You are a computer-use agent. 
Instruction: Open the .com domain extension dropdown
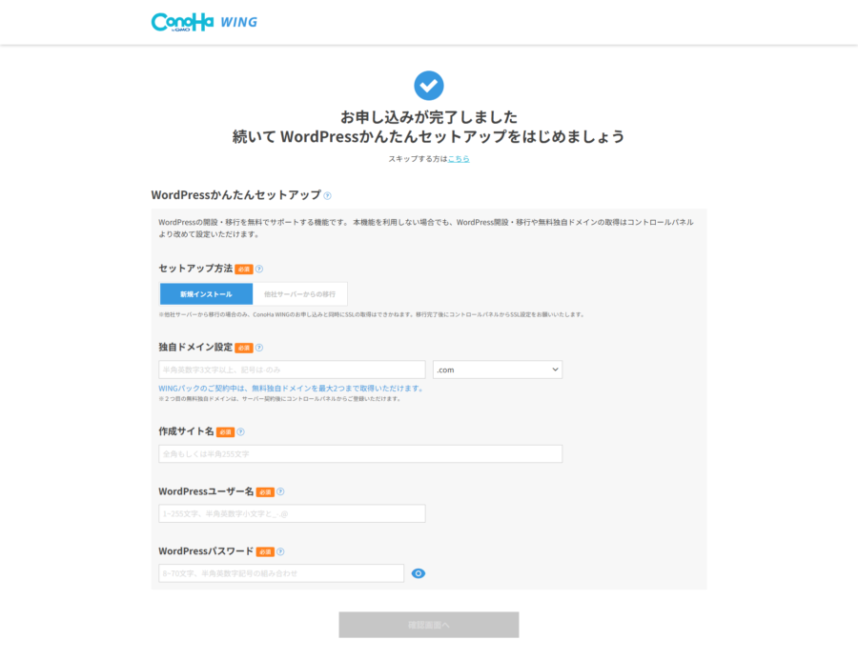[x=498, y=370]
